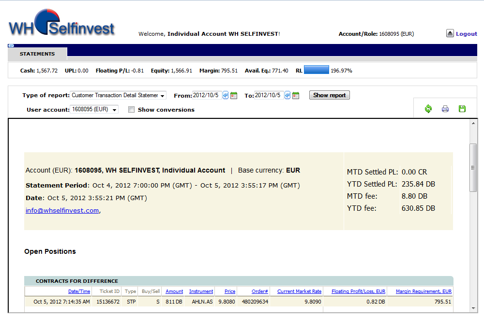Open the Type of report dropdown

pyautogui.click(x=118, y=95)
